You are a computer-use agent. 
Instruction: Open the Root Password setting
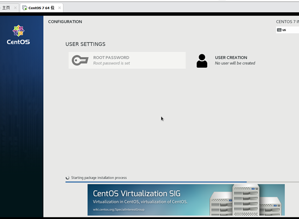pyautogui.click(x=127, y=60)
